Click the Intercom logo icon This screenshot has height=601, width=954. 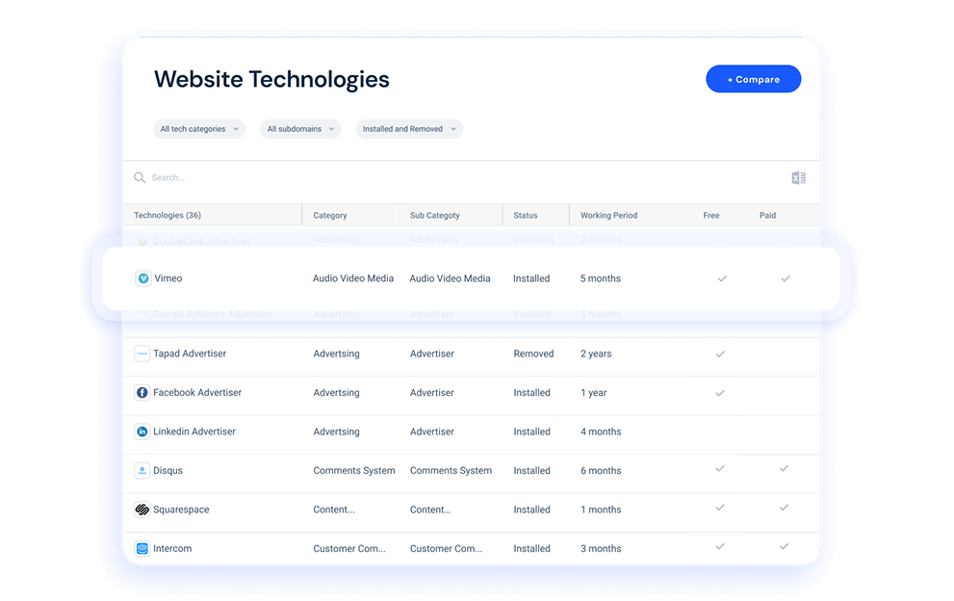pyautogui.click(x=142, y=549)
